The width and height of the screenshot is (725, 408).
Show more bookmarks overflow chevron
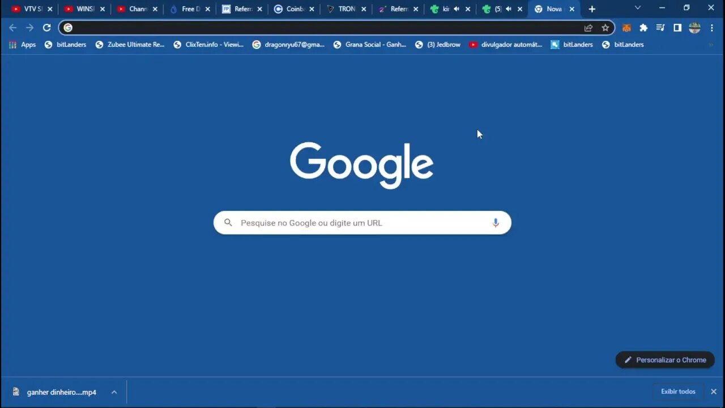[711, 45]
